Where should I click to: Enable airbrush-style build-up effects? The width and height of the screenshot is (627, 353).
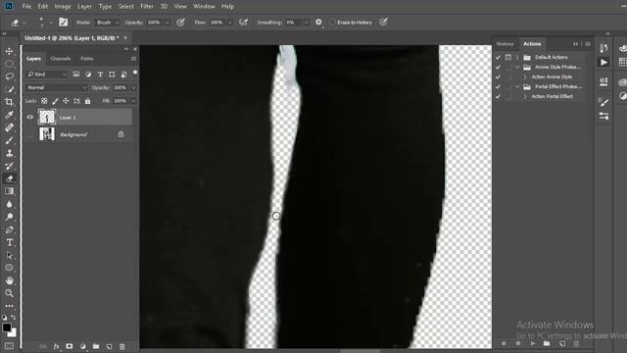[x=243, y=23]
